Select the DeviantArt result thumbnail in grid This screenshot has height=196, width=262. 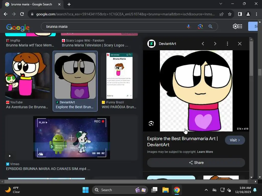pyautogui.click(x=75, y=76)
